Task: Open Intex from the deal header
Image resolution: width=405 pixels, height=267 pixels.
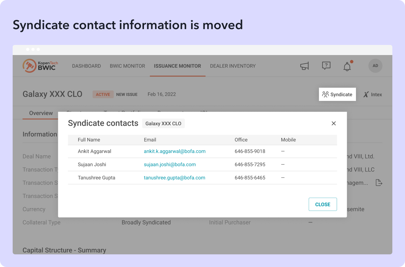Action: 373,94
